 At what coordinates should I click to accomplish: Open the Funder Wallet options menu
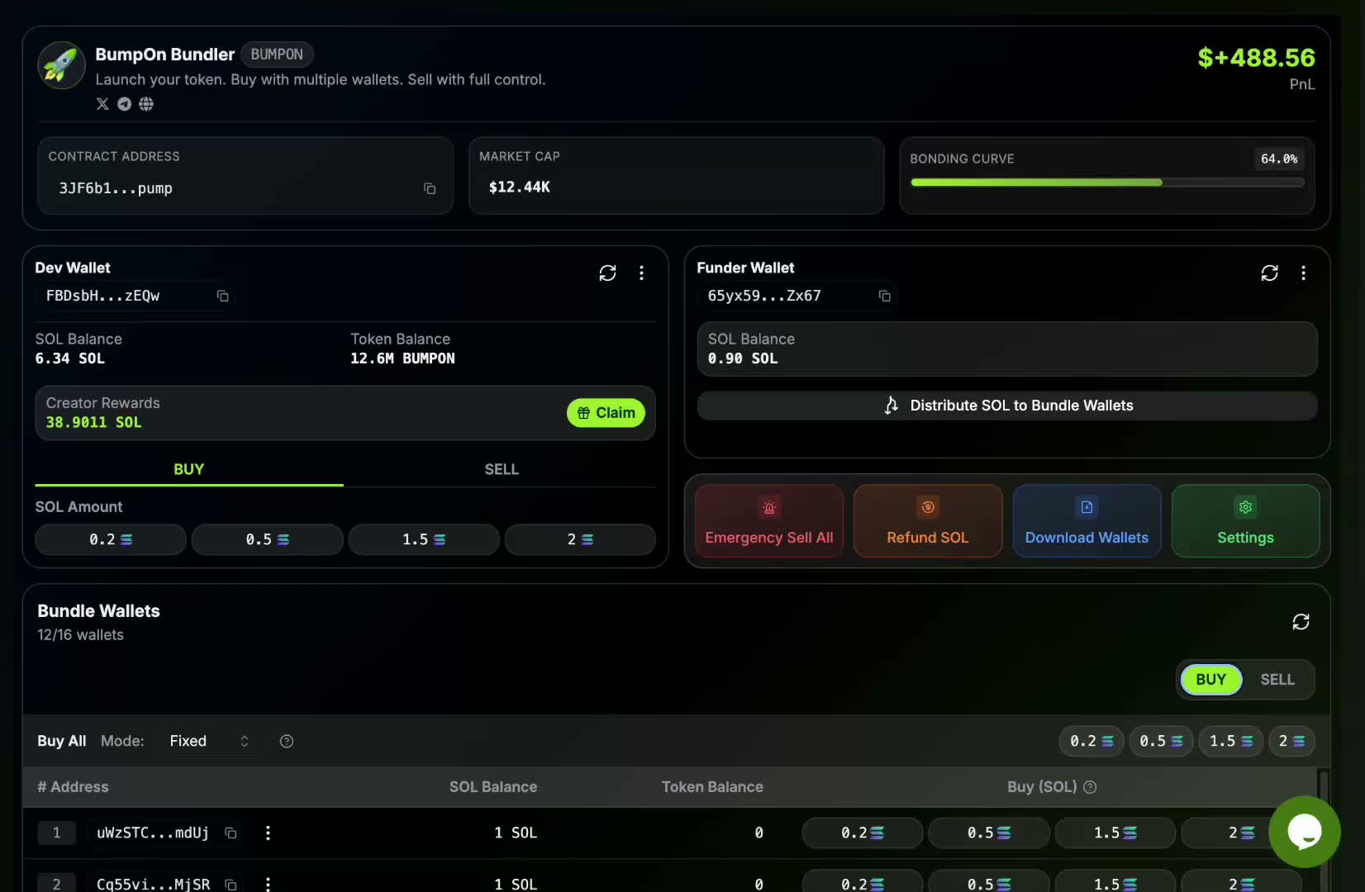click(x=1304, y=273)
